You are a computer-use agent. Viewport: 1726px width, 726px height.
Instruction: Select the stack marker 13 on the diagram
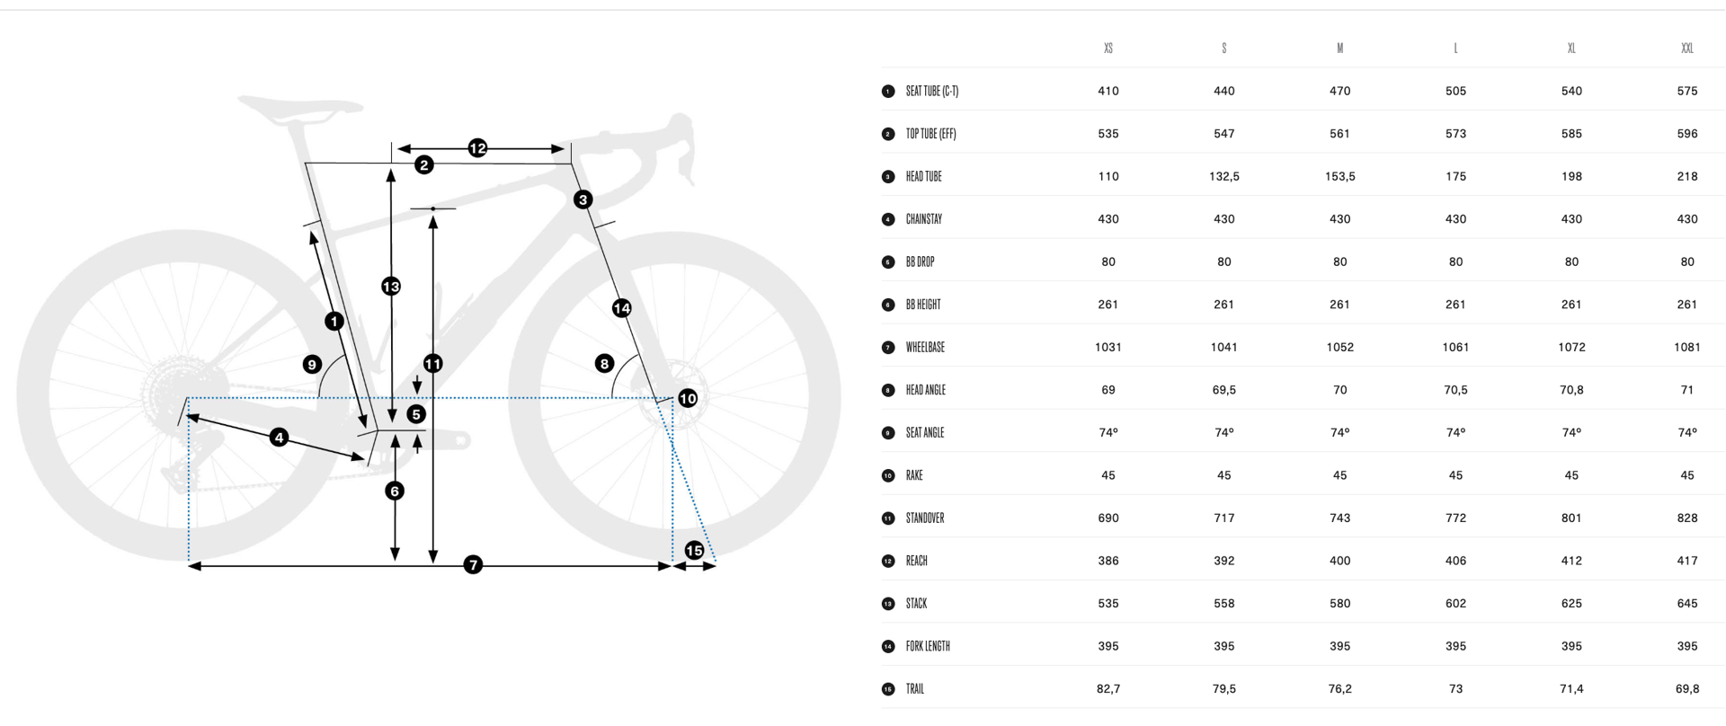[x=391, y=287]
